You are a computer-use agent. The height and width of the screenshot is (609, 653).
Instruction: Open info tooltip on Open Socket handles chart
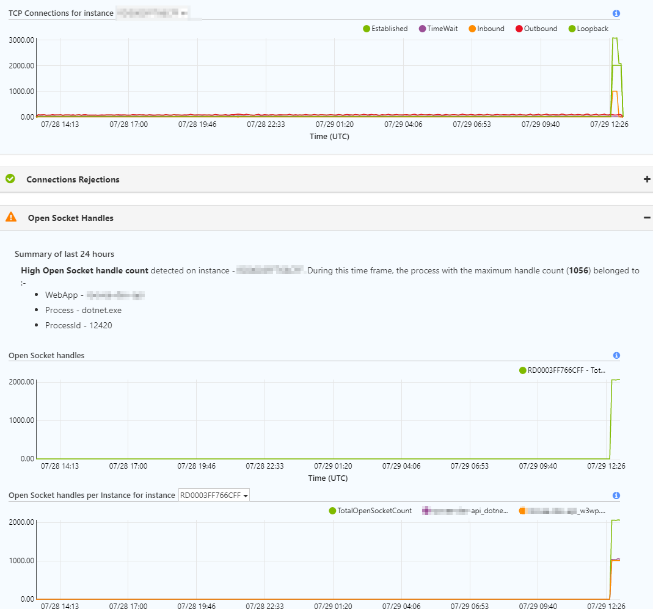[616, 355]
